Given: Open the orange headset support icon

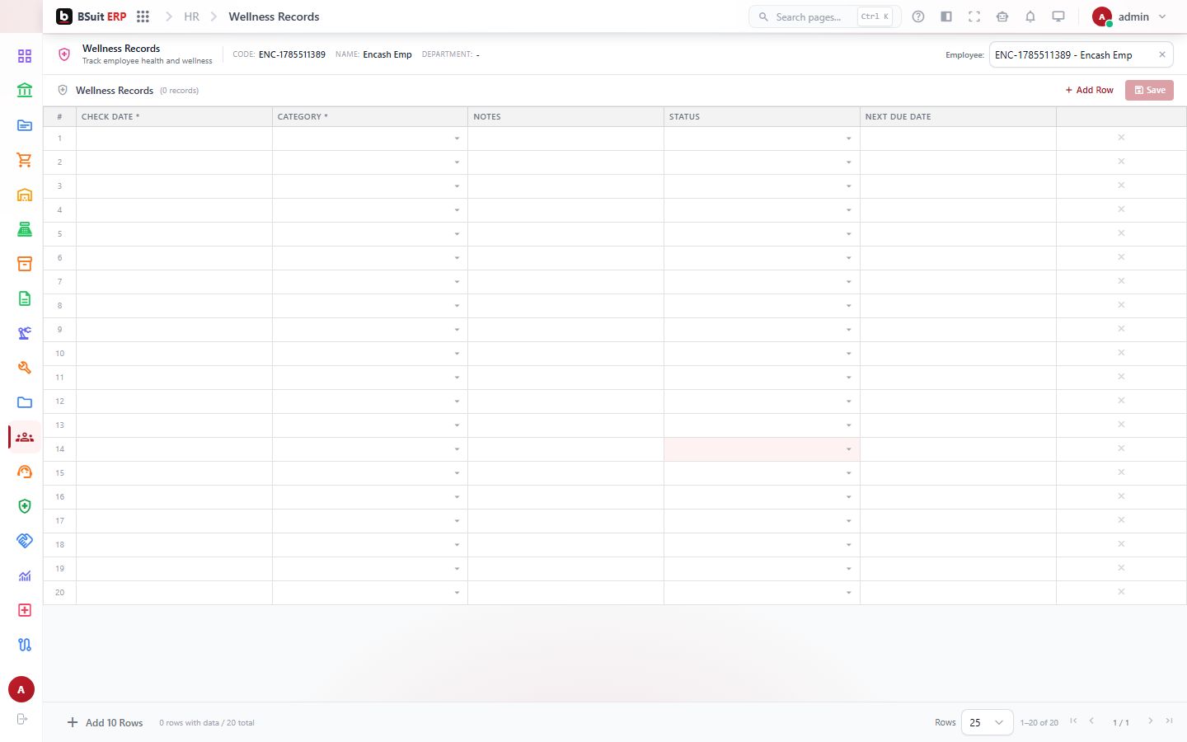Looking at the screenshot, I should [25, 472].
